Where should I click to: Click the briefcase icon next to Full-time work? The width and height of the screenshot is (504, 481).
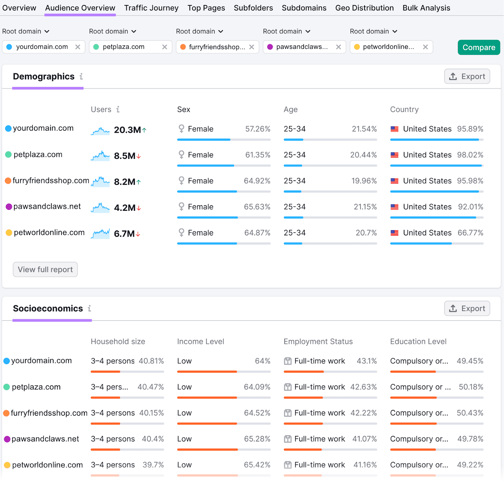(x=288, y=361)
